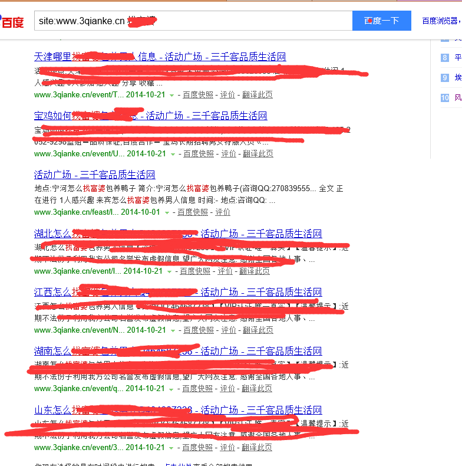The height and width of the screenshot is (466, 462).
Task: Click 翻译此页 for the 湖北 result
Action: click(x=255, y=271)
